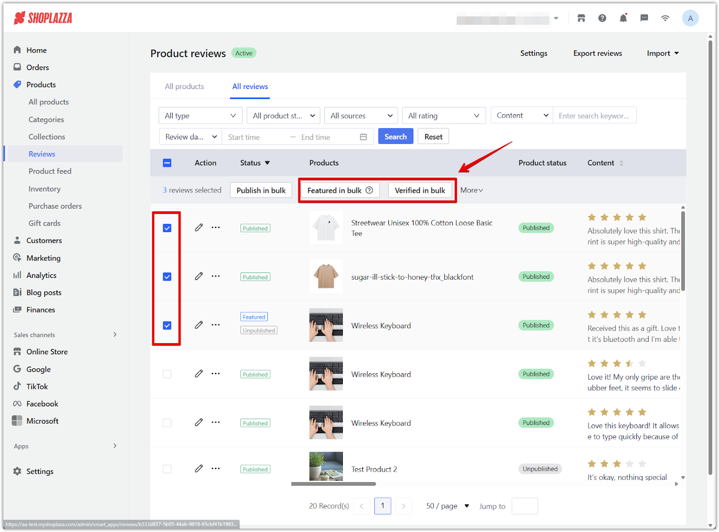Open the Review date dropdown
This screenshot has width=719, height=532.
tap(191, 137)
